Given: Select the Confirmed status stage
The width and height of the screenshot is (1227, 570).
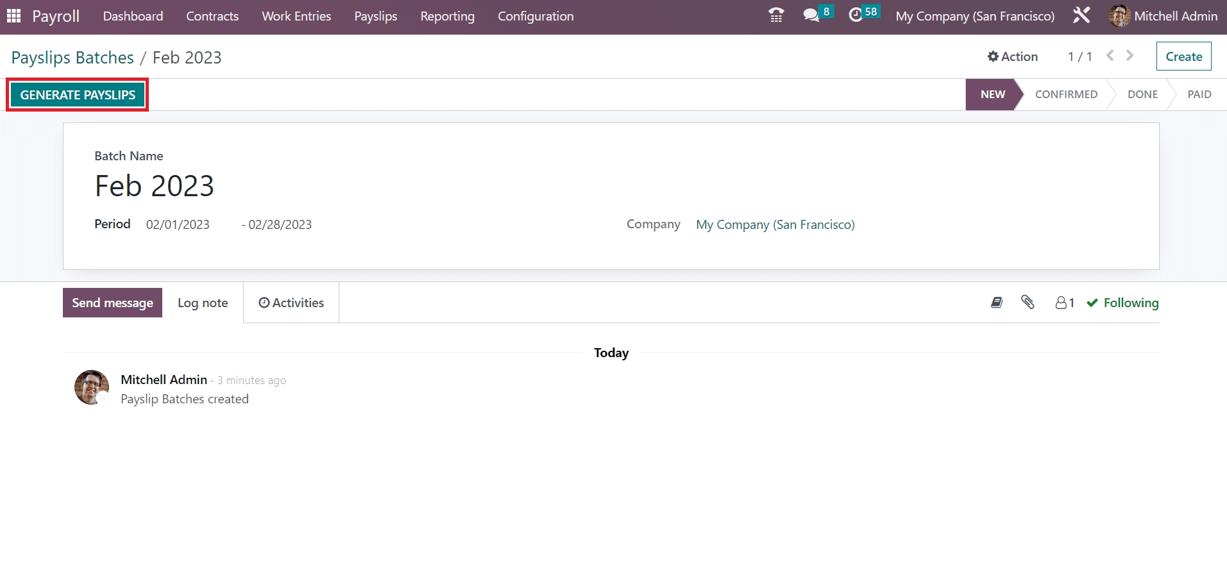Looking at the screenshot, I should (x=1066, y=94).
